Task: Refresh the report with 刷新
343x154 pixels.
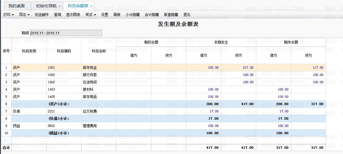Action: 117,15
